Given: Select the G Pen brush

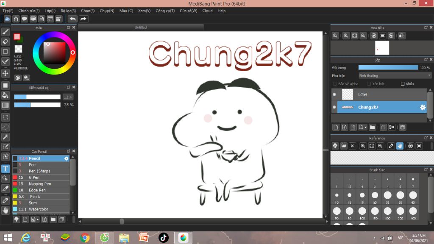Looking at the screenshot, I should tap(41, 177).
